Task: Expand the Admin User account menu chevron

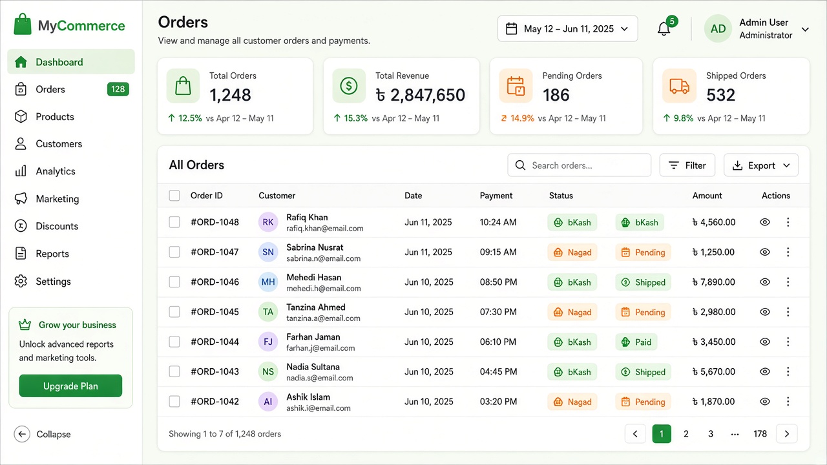Action: point(805,29)
